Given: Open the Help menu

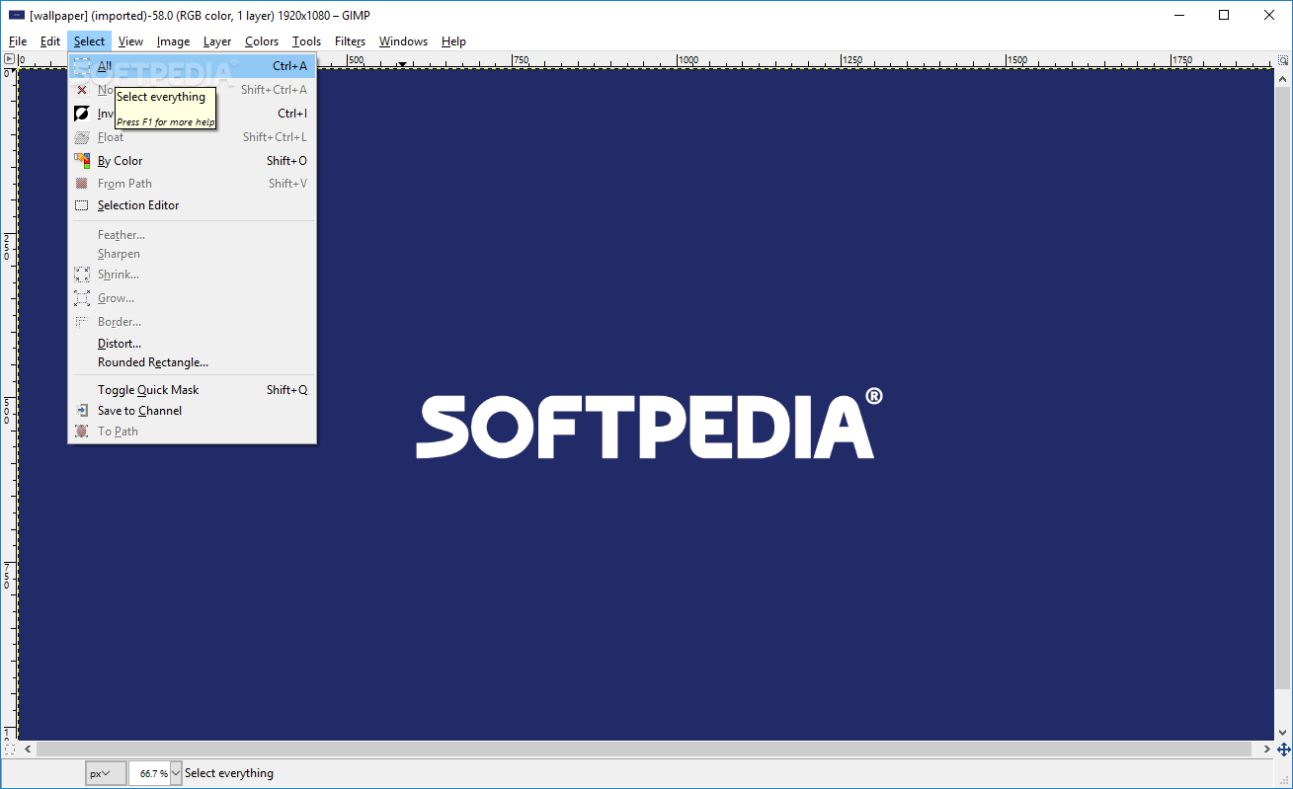Looking at the screenshot, I should [x=453, y=41].
